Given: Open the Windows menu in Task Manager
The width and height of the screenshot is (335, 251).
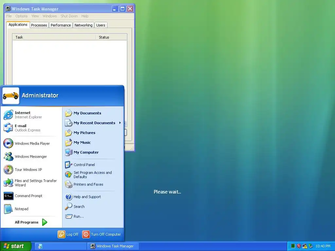Looking at the screenshot, I should pos(50,16).
